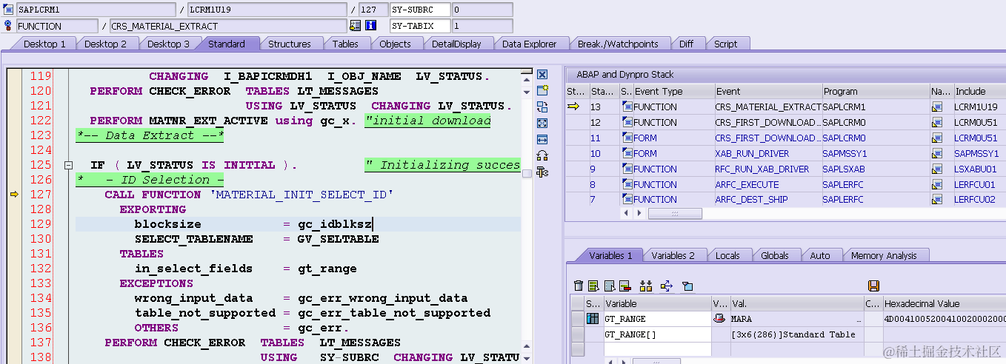Viewport: 1006px width, 364px height.
Task: Collapse the IF block at line 125
Action: [67, 165]
